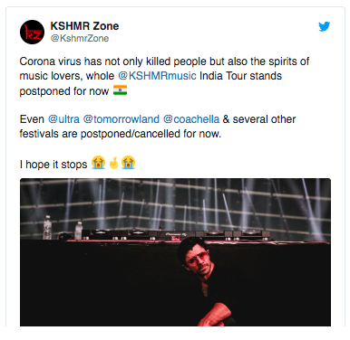Image resolution: width=350 pixels, height=340 pixels.
Task: Visit the @coachella mention link
Action: click(x=191, y=119)
